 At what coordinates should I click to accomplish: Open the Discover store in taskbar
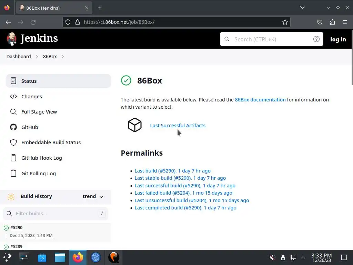(x=42, y=257)
